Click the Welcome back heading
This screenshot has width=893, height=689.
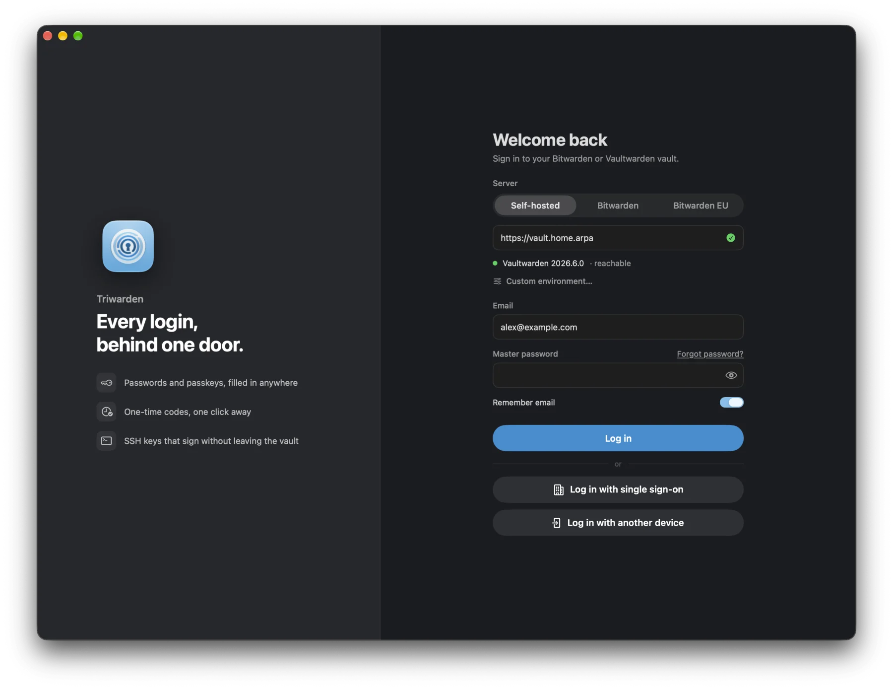point(550,140)
